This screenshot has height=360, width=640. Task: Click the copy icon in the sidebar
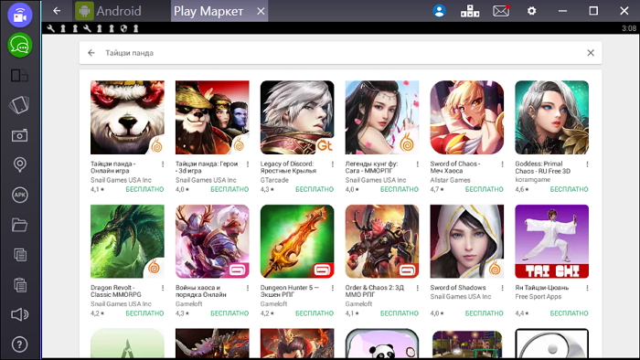(x=20, y=255)
